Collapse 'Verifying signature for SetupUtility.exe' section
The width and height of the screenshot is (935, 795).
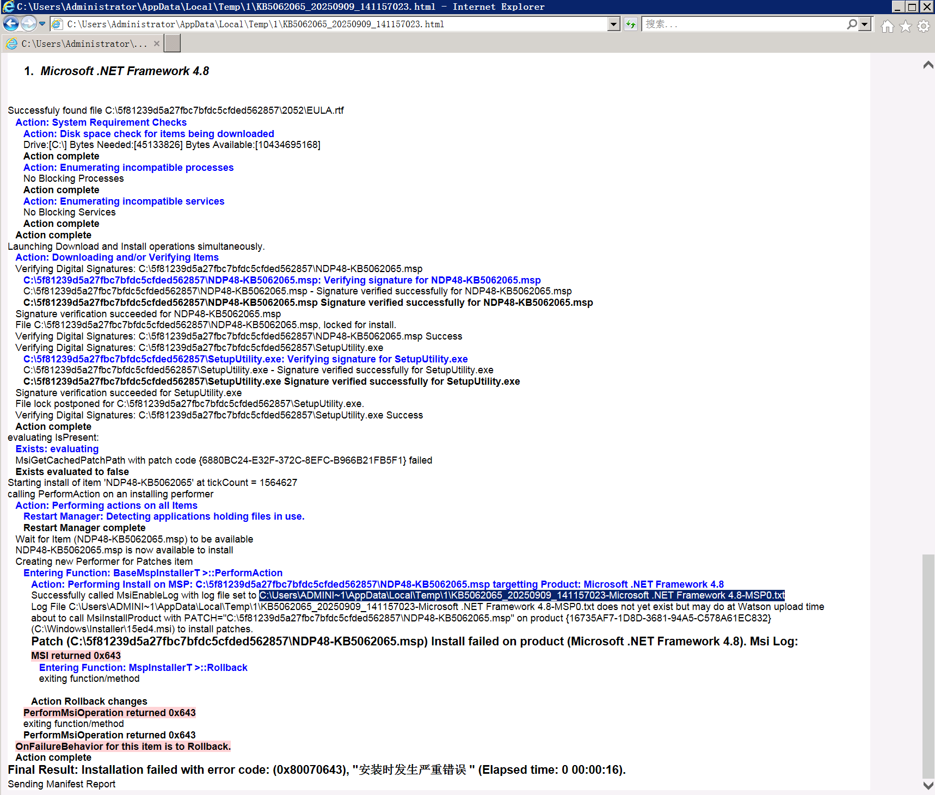pos(245,359)
